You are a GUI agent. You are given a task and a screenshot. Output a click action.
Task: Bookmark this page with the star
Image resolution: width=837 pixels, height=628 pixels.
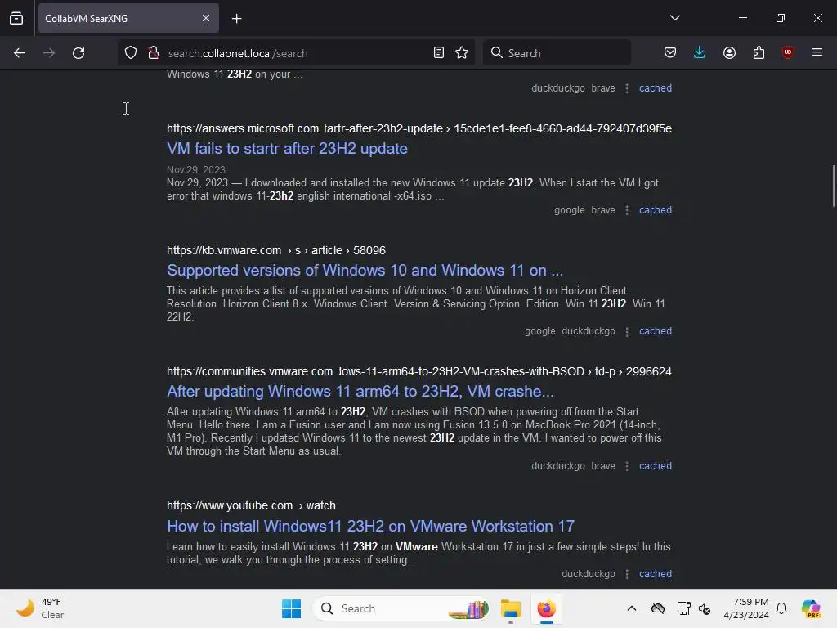click(x=462, y=53)
